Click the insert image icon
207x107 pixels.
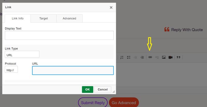[164, 57]
